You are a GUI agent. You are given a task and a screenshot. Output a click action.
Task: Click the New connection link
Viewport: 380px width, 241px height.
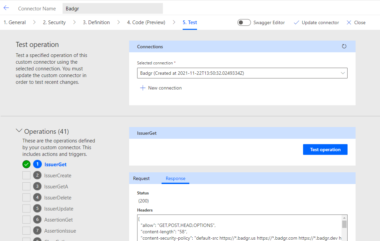[x=165, y=88]
